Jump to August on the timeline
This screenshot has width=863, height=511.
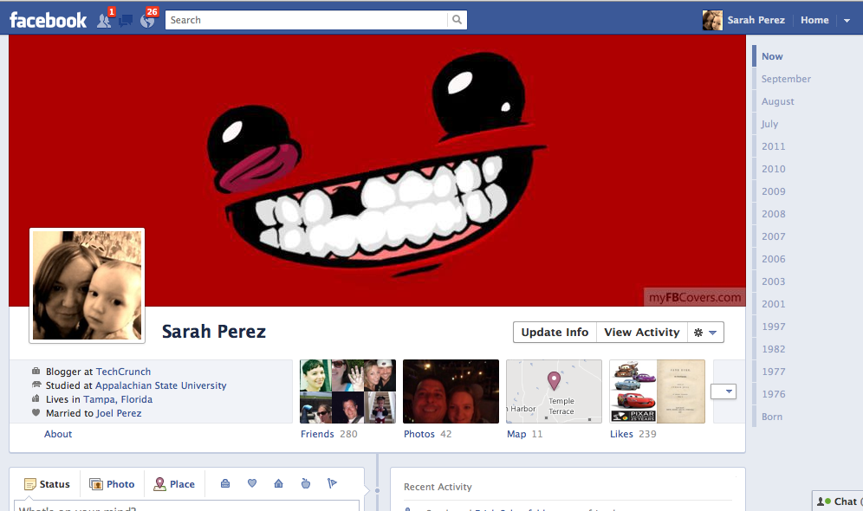click(778, 101)
